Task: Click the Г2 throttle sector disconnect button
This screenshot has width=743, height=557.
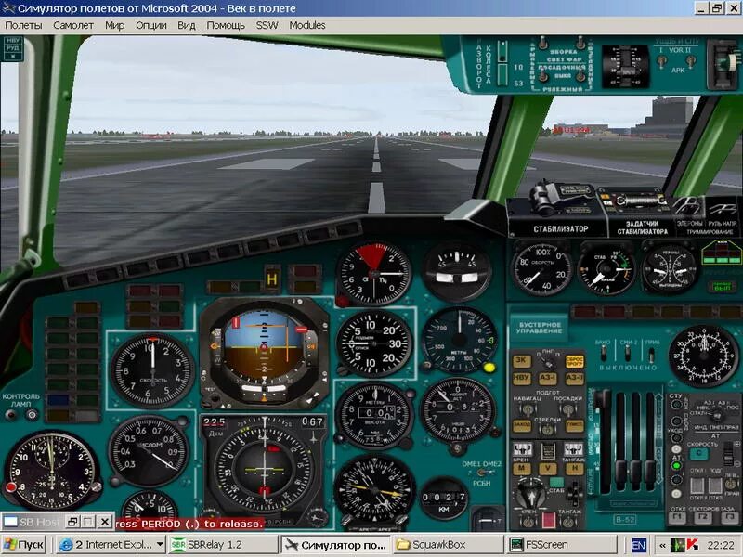Action: click(x=703, y=518)
